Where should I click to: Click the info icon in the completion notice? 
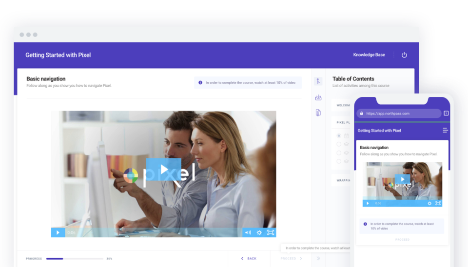pos(200,83)
